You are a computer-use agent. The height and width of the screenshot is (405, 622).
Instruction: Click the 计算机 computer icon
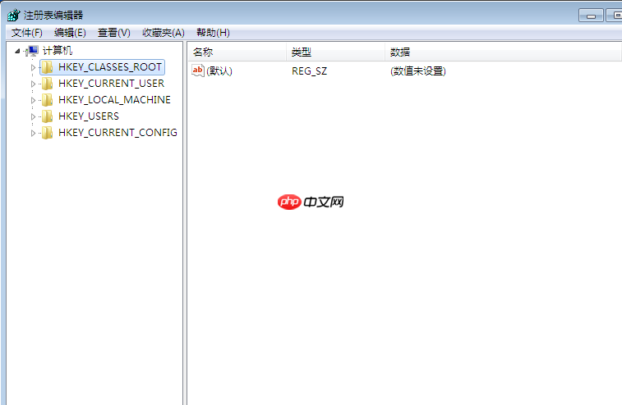(32, 51)
